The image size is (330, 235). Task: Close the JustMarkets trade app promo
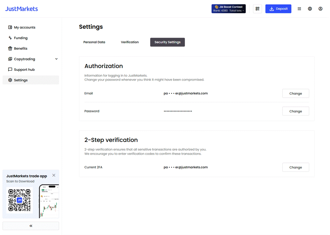54,175
